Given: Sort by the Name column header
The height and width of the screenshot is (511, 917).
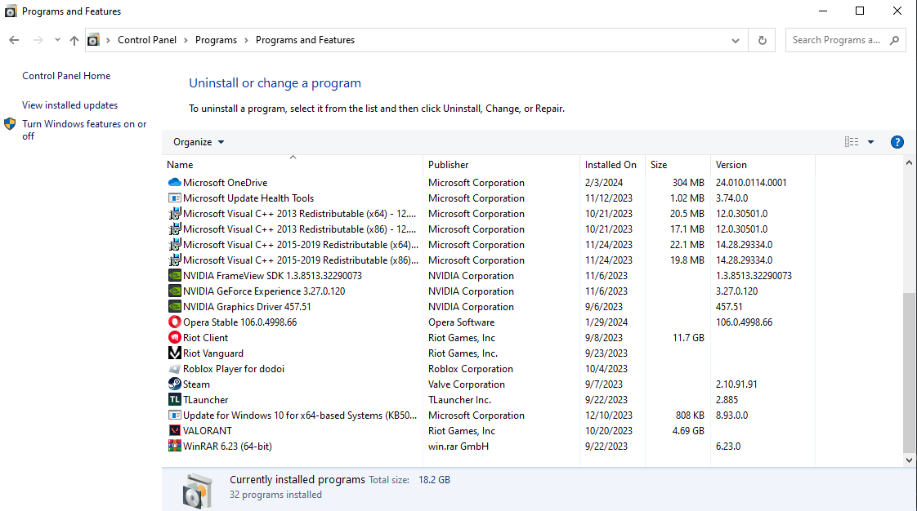Looking at the screenshot, I should [292, 165].
